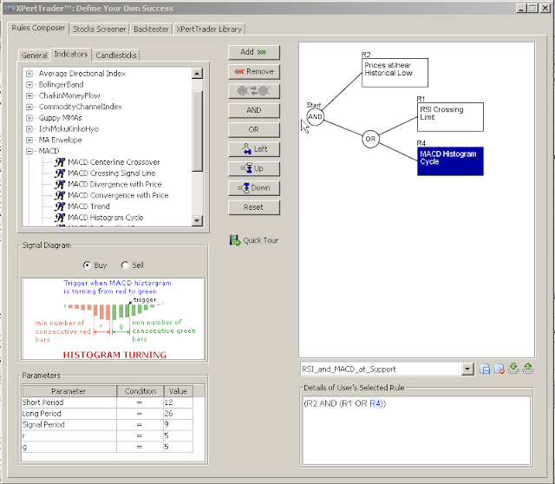Click the OR operator button

254,129
